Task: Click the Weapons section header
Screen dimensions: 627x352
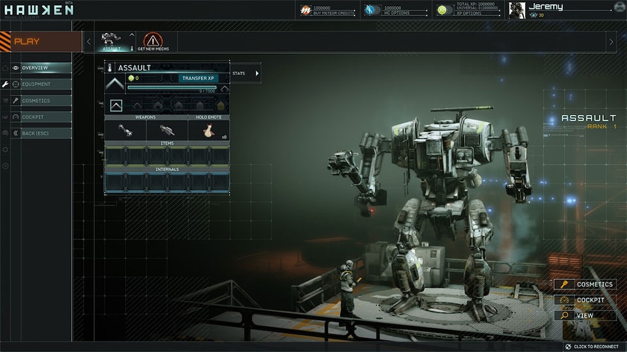Action: pyautogui.click(x=146, y=117)
